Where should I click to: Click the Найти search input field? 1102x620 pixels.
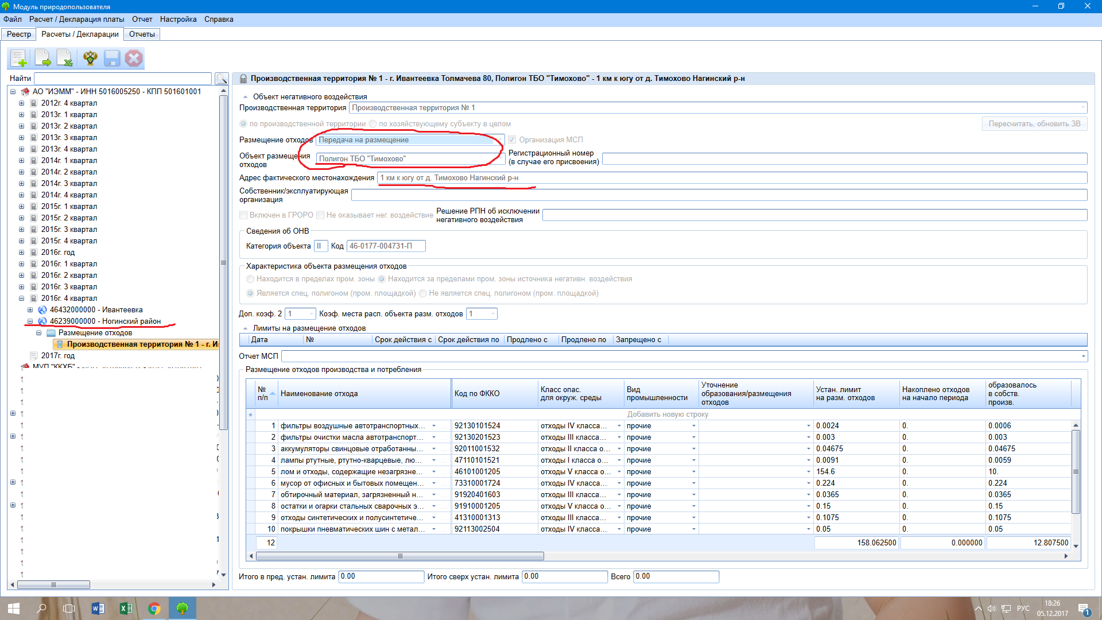click(x=123, y=79)
